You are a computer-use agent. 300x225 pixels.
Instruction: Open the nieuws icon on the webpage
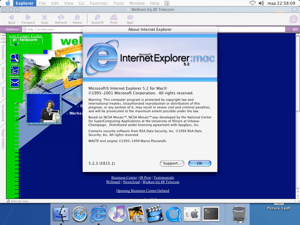(x=15, y=71)
